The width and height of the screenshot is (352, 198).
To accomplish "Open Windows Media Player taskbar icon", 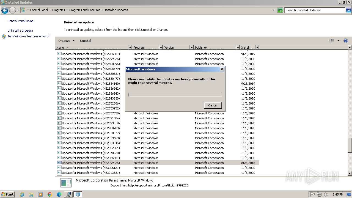I will click(40, 194).
